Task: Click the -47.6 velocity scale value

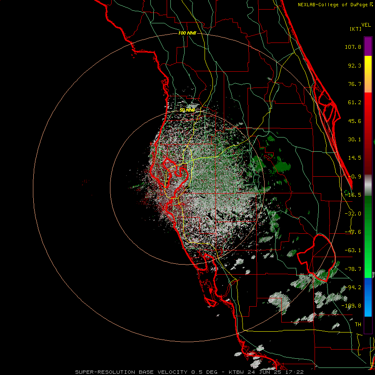Action: pos(353,232)
